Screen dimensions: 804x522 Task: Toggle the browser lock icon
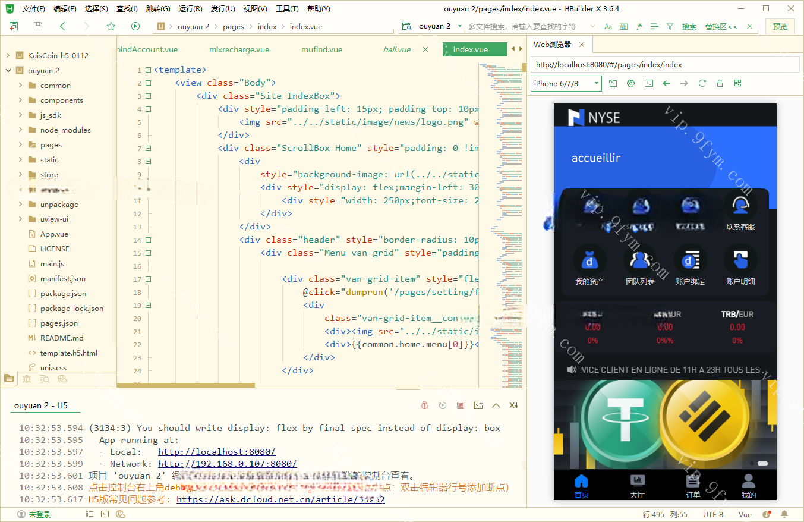click(x=720, y=83)
